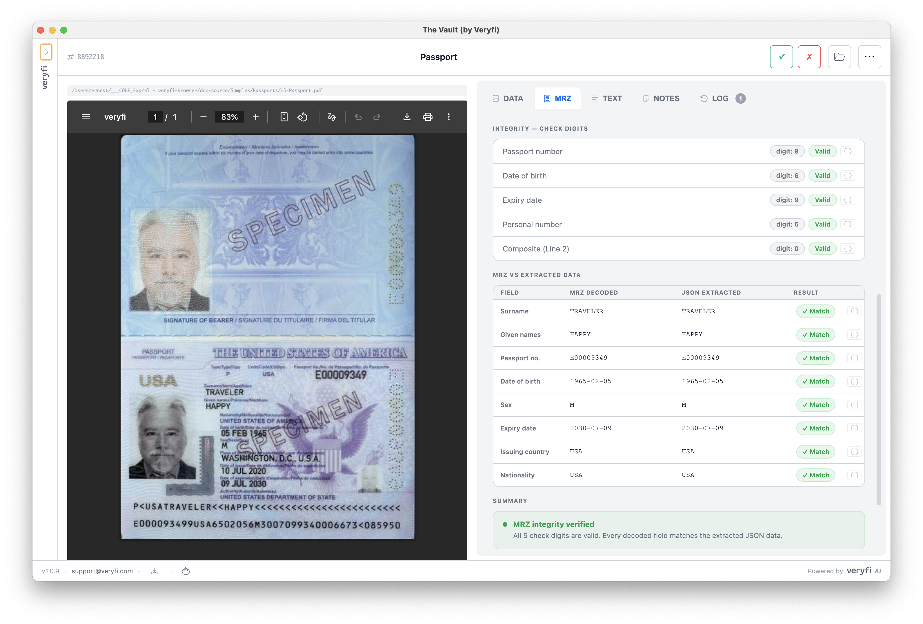Zoom out using the minus control

203,117
